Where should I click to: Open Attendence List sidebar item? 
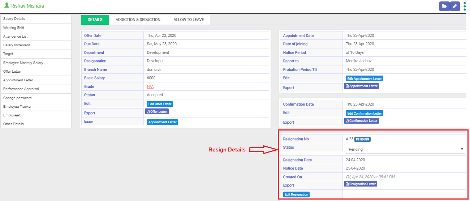pos(36,37)
